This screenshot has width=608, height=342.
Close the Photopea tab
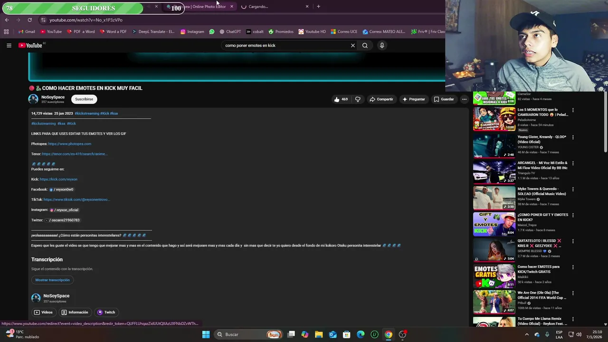pos(231,7)
